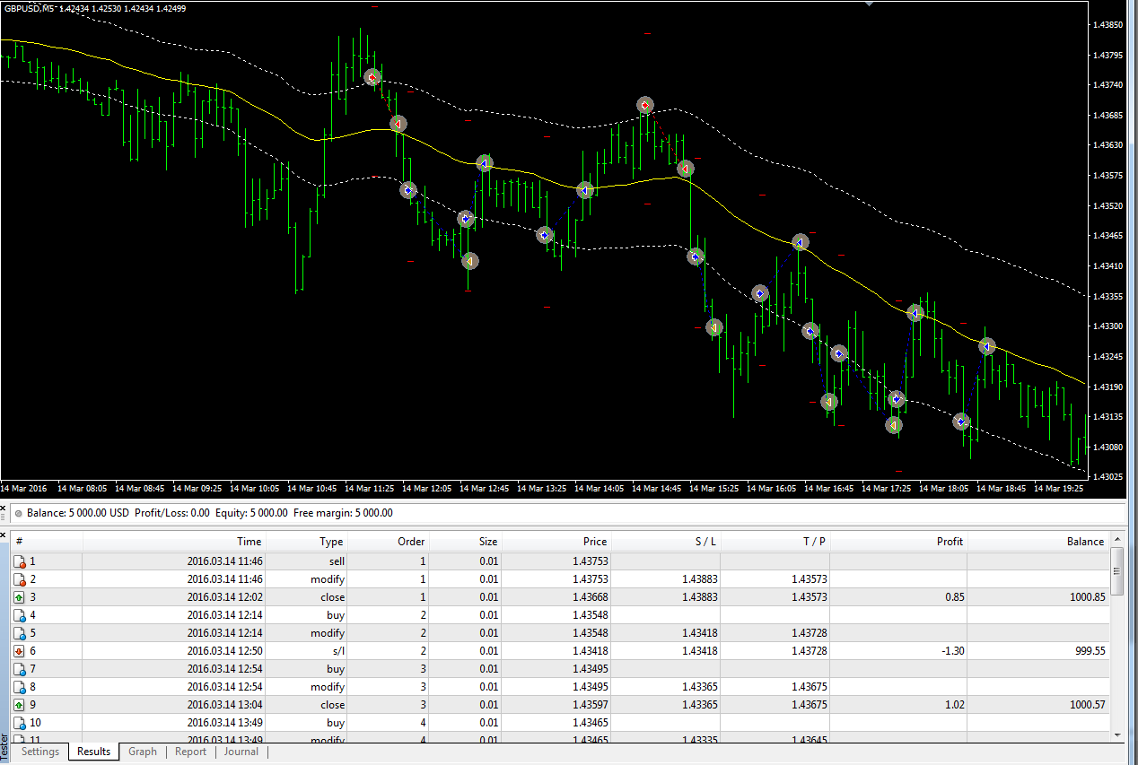This screenshot has height=765, width=1138.
Task: Sort by the # column header
Action: click(47, 541)
